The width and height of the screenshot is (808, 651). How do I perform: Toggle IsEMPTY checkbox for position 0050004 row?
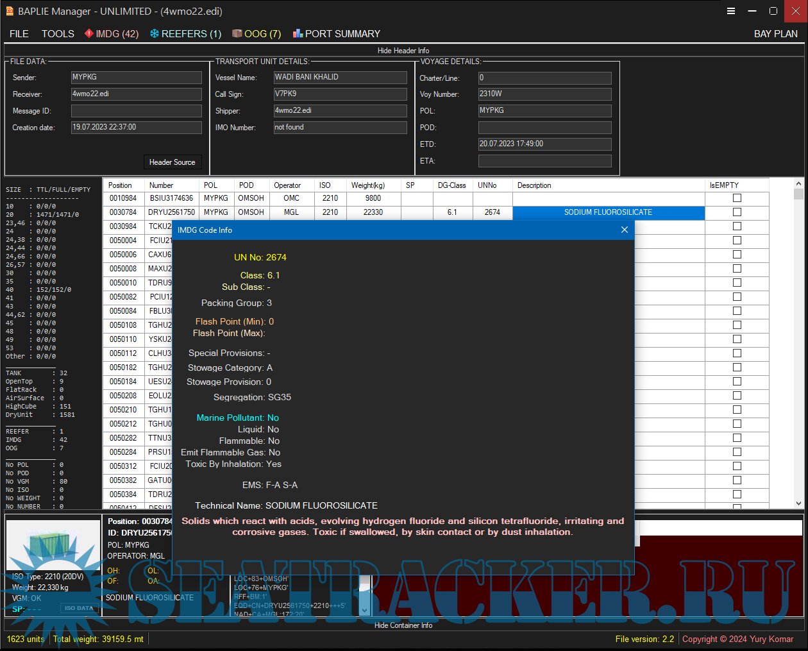(x=737, y=241)
